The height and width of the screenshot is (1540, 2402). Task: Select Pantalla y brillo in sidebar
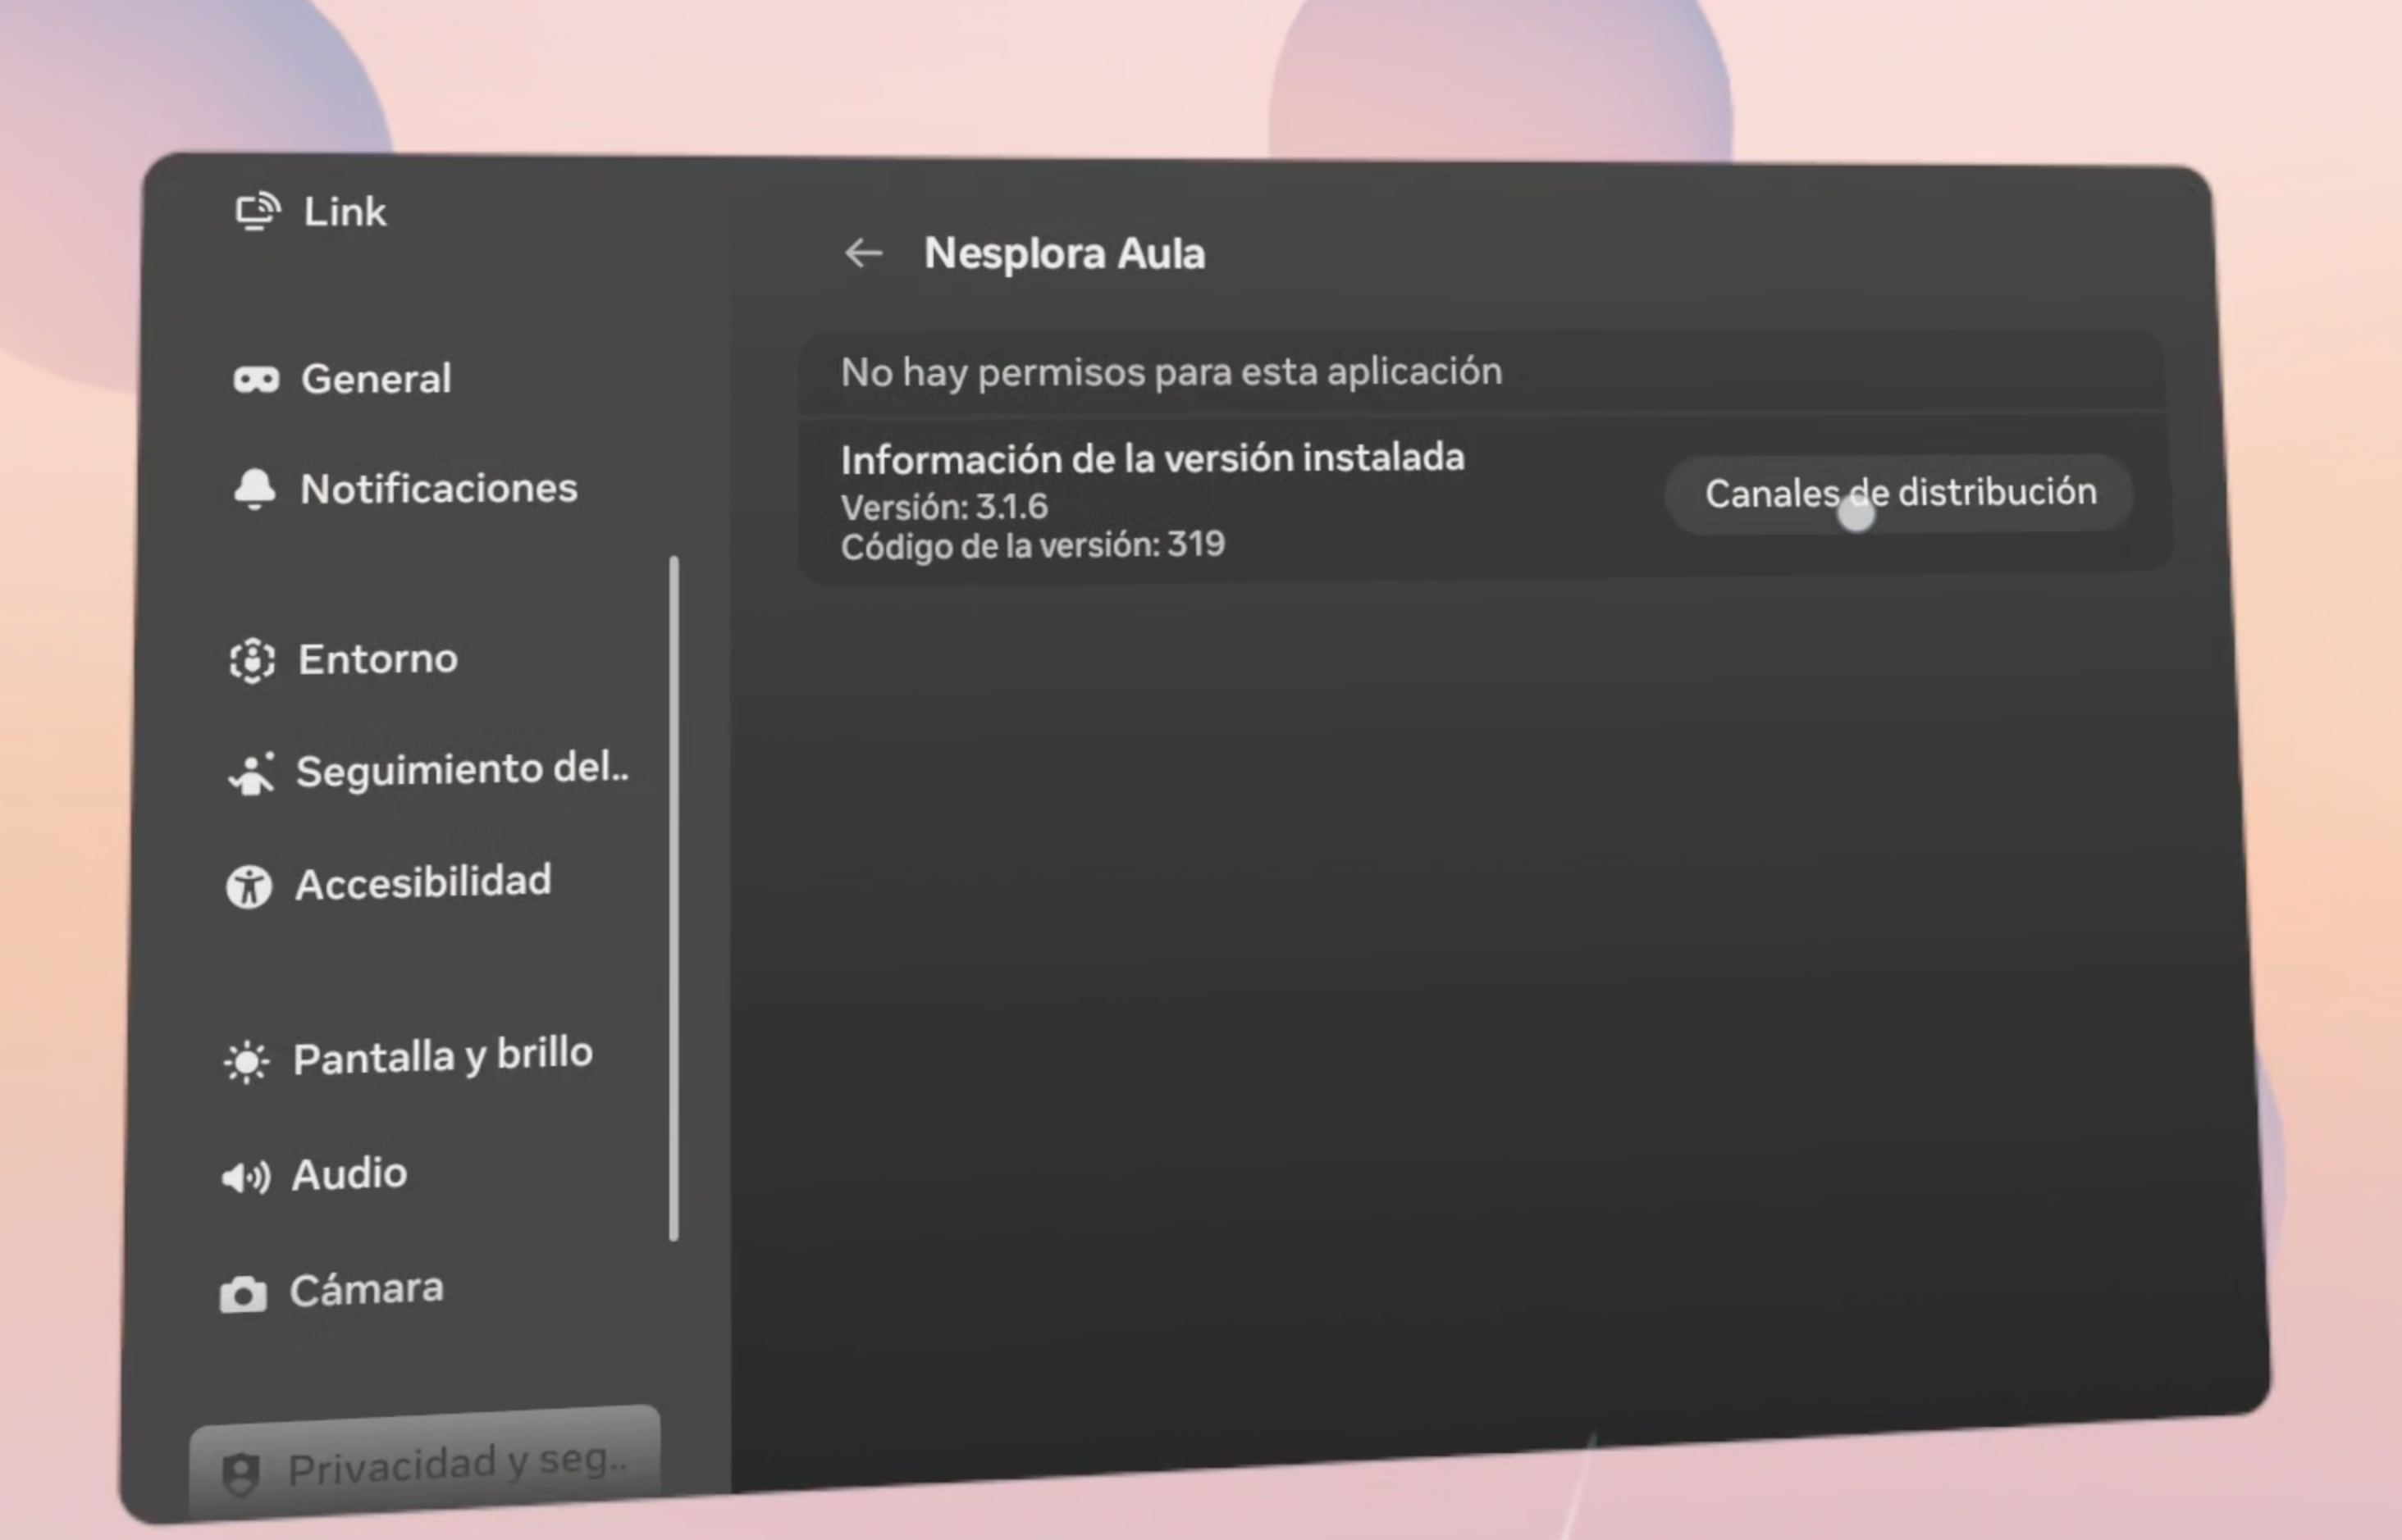tap(409, 1058)
